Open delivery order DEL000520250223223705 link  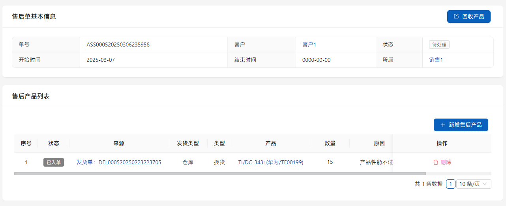pyautogui.click(x=119, y=162)
